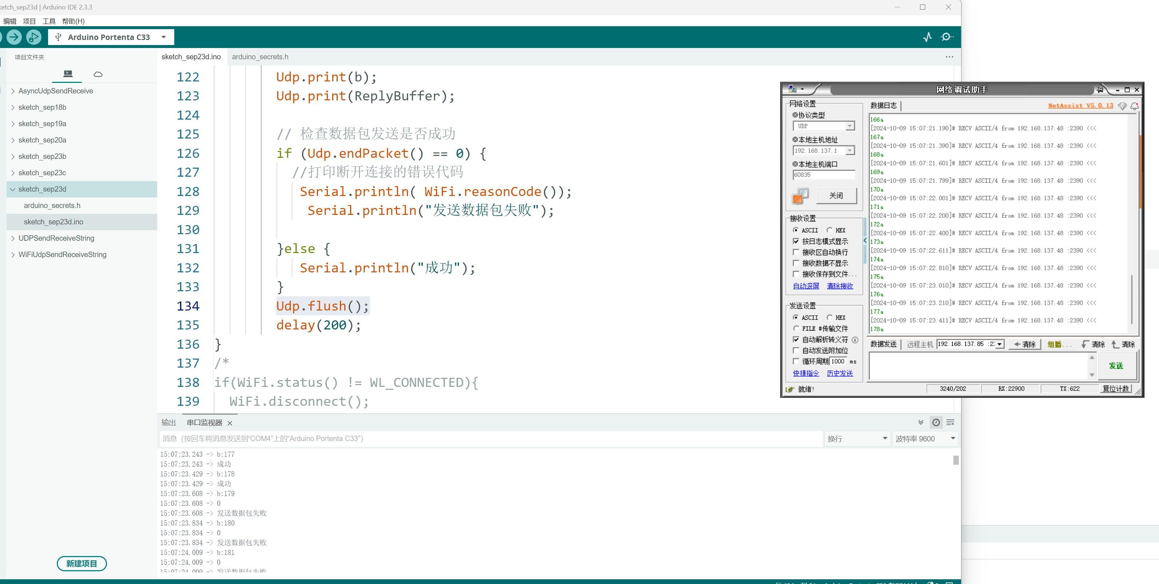Toggle timestamp clock icon in serial monitor
Image resolution: width=1159 pixels, height=584 pixels.
point(936,423)
